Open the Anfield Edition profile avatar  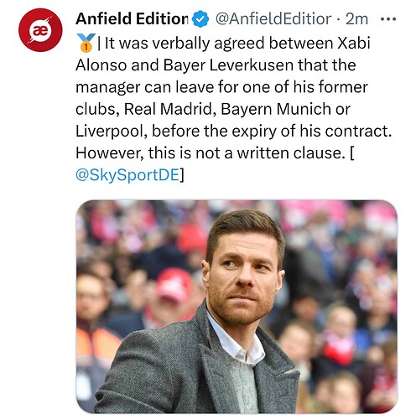[40, 30]
